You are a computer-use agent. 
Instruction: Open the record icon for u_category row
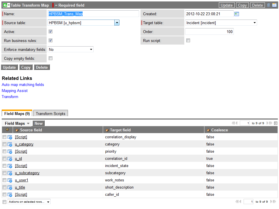tap(10, 144)
